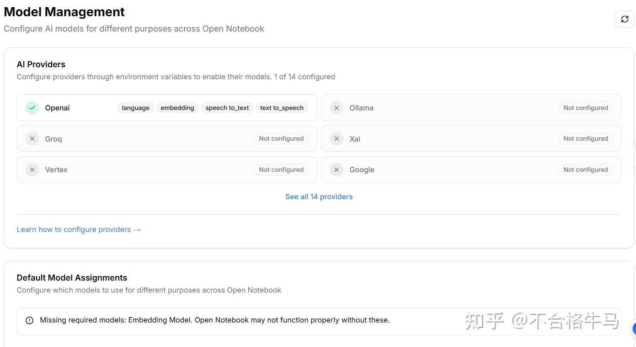Click Ollama's Not configured badge
The height and width of the screenshot is (347, 636).
point(585,108)
